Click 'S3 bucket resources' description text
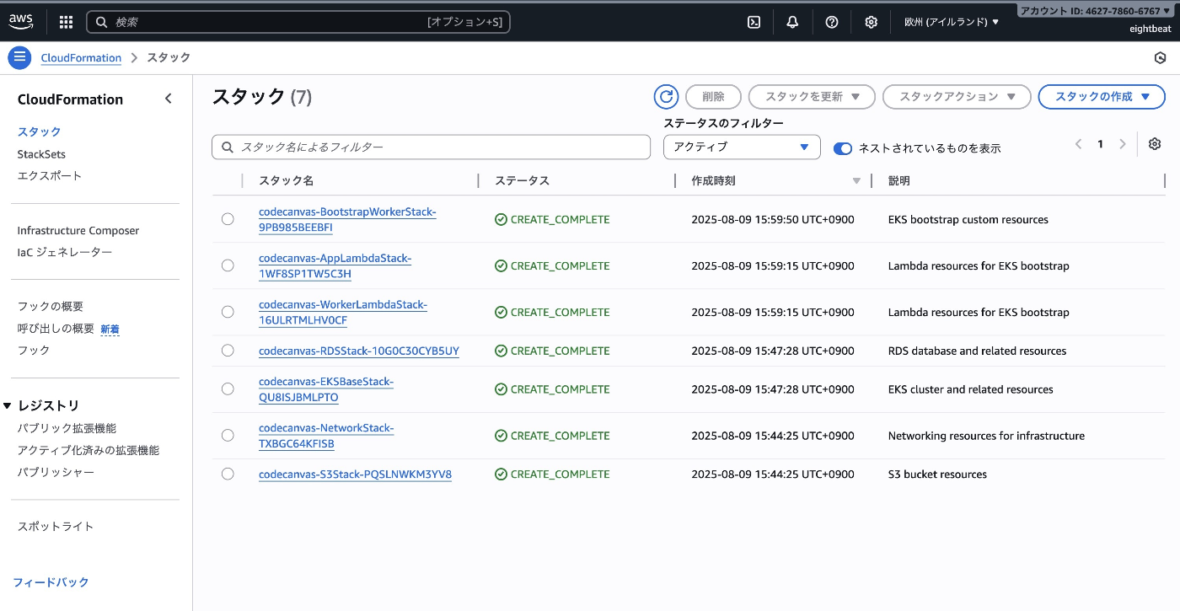Image resolution: width=1180 pixels, height=611 pixels. click(937, 474)
